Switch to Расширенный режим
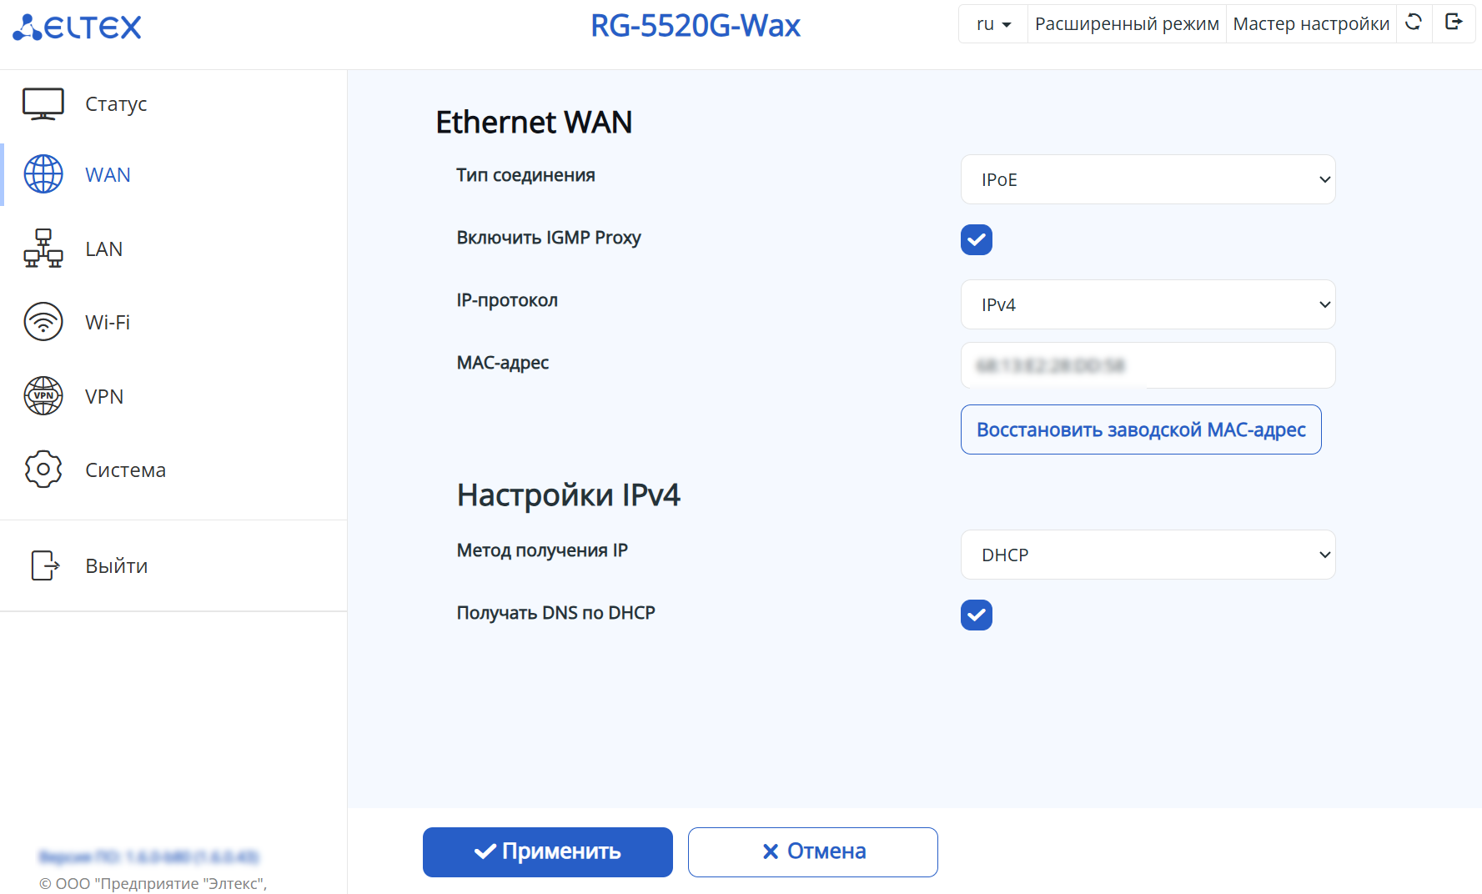1482x894 pixels. (1127, 24)
